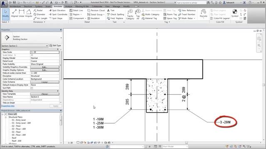Screen dimensions: 266x149
Task: Add a Color Fill Legend
Action: (220, 18)
